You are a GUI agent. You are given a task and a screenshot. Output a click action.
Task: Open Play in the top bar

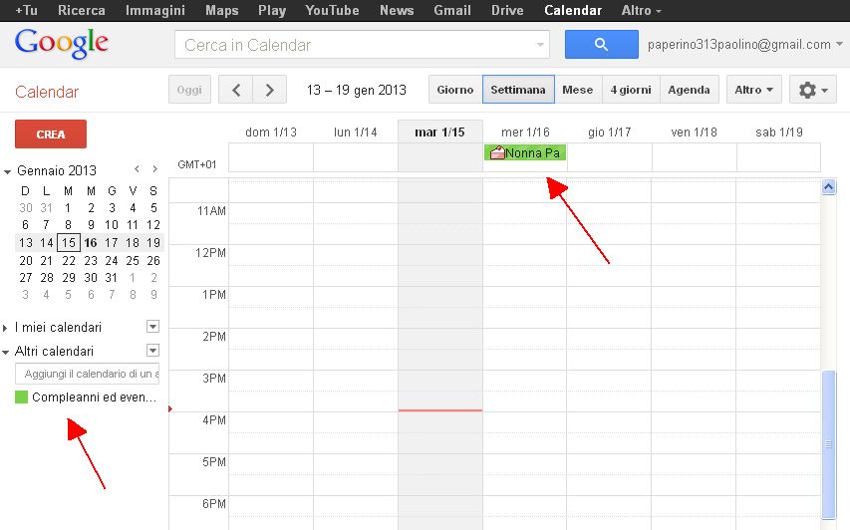(272, 10)
